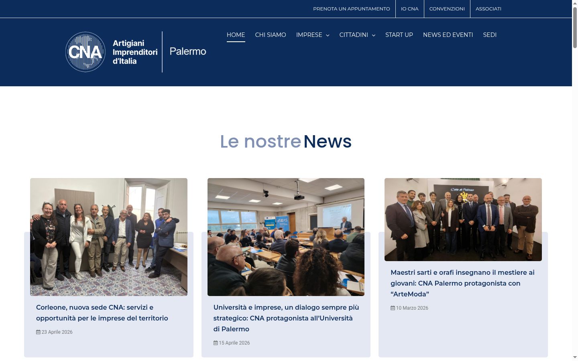
Task: Open the Start Up page
Action: pyautogui.click(x=399, y=35)
